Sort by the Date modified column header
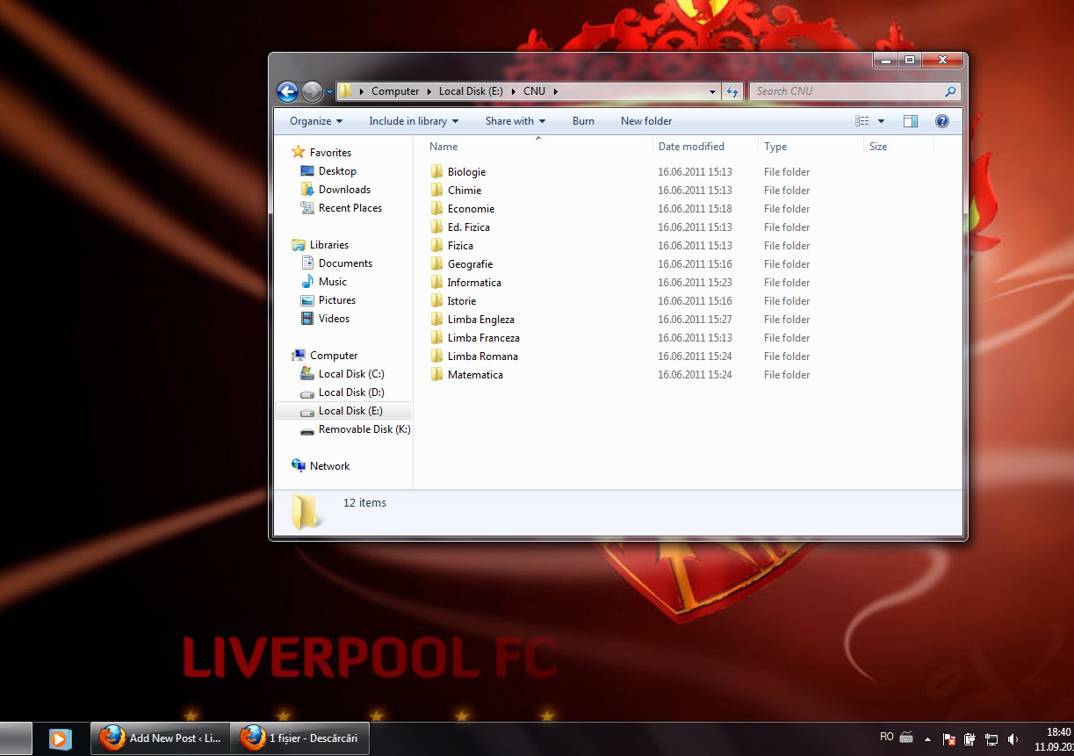The height and width of the screenshot is (756, 1074). click(x=691, y=147)
